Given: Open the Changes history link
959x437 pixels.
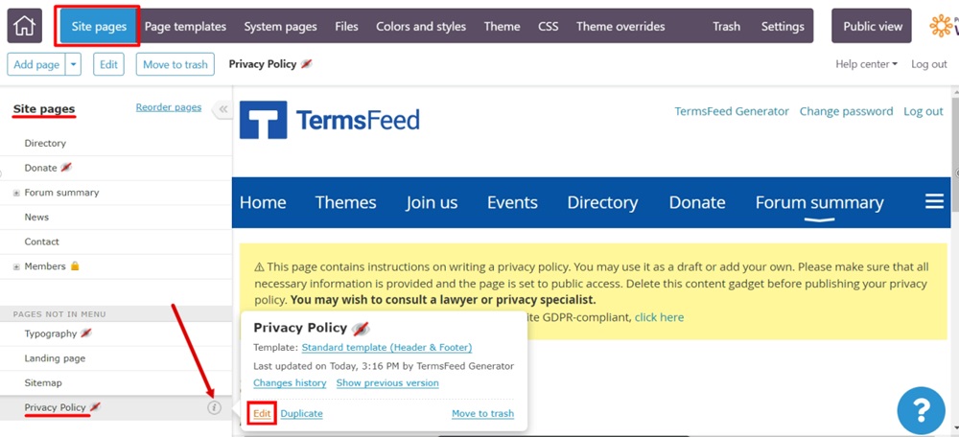Looking at the screenshot, I should coord(290,383).
